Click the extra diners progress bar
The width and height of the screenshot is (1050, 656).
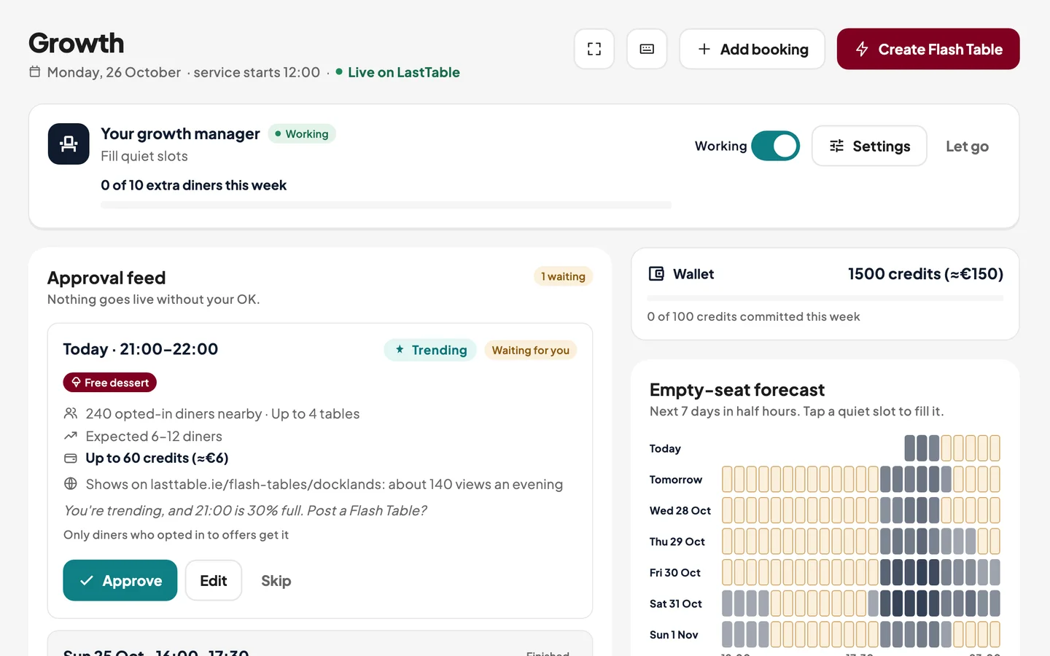386,205
